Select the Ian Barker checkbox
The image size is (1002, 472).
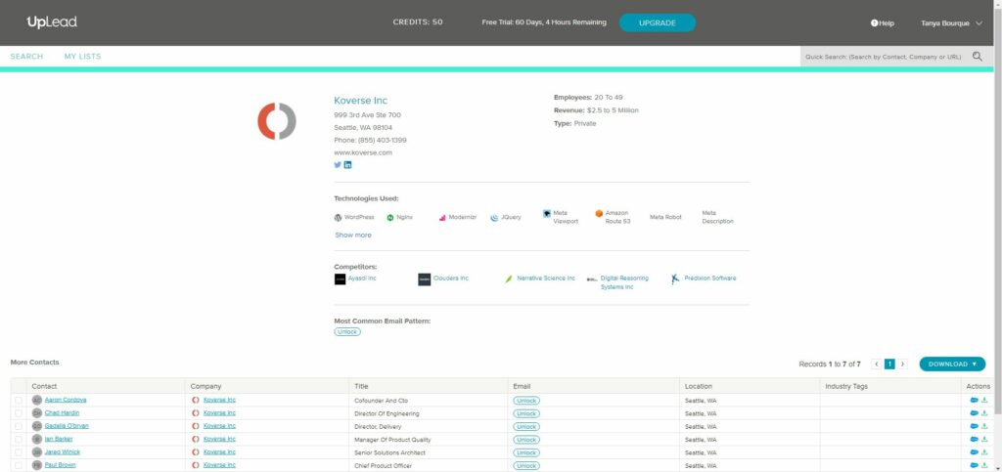pyautogui.click(x=19, y=440)
